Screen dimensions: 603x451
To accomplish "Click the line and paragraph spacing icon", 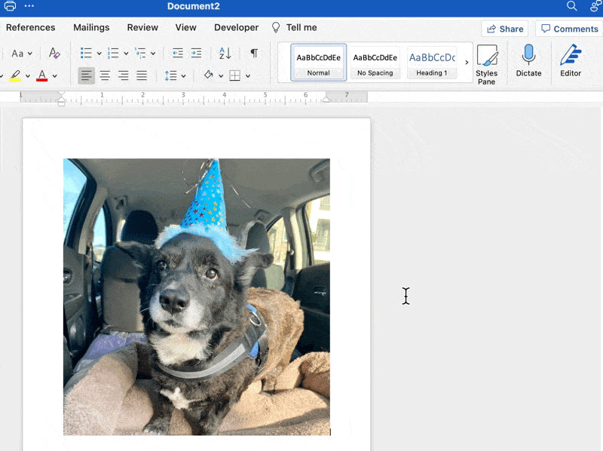I will tap(171, 75).
